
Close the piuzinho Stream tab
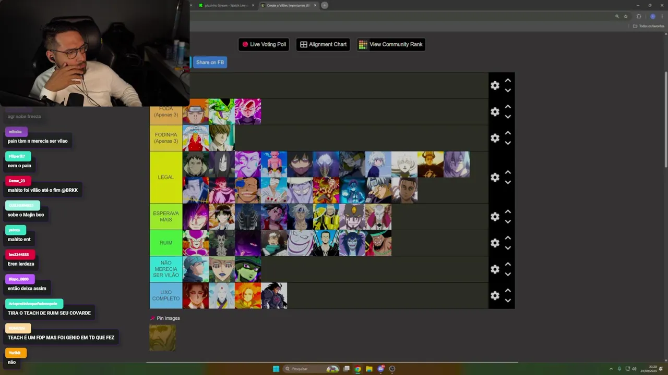pyautogui.click(x=253, y=5)
